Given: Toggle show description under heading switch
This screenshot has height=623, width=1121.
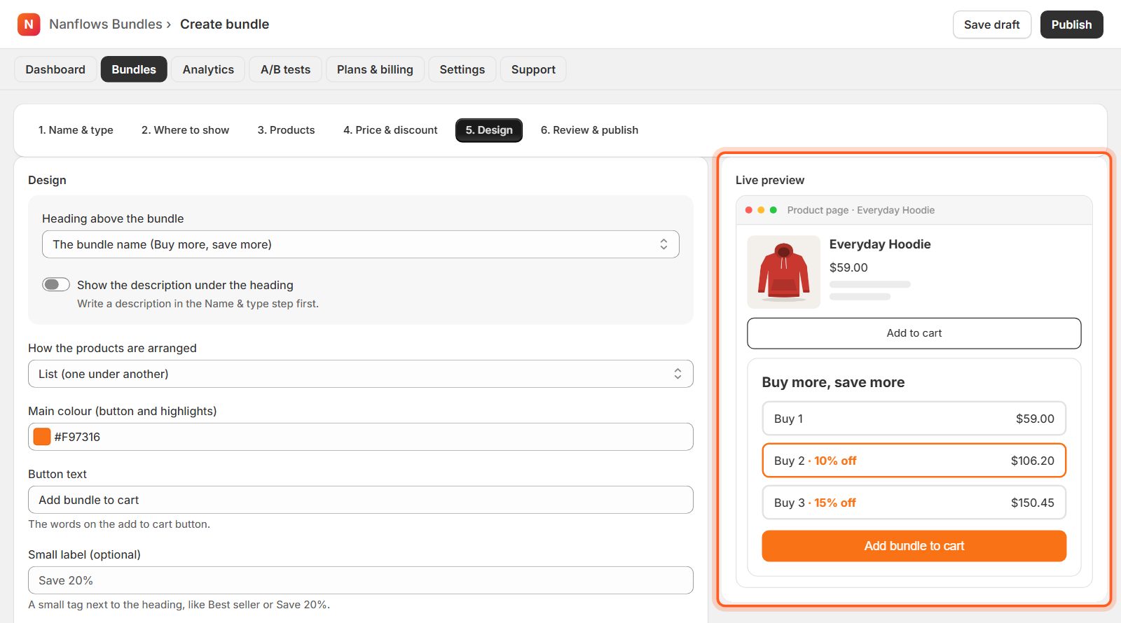Looking at the screenshot, I should tap(56, 284).
